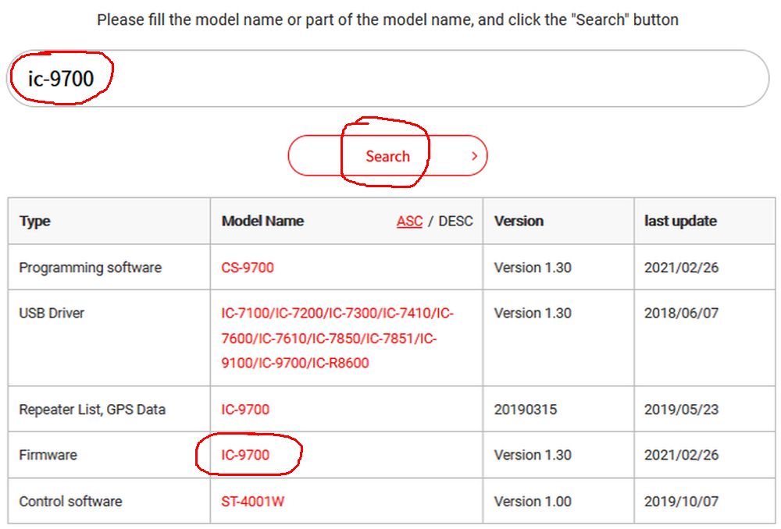Open the CS-9700 programming software link
This screenshot has height=529, width=781.
click(x=248, y=268)
